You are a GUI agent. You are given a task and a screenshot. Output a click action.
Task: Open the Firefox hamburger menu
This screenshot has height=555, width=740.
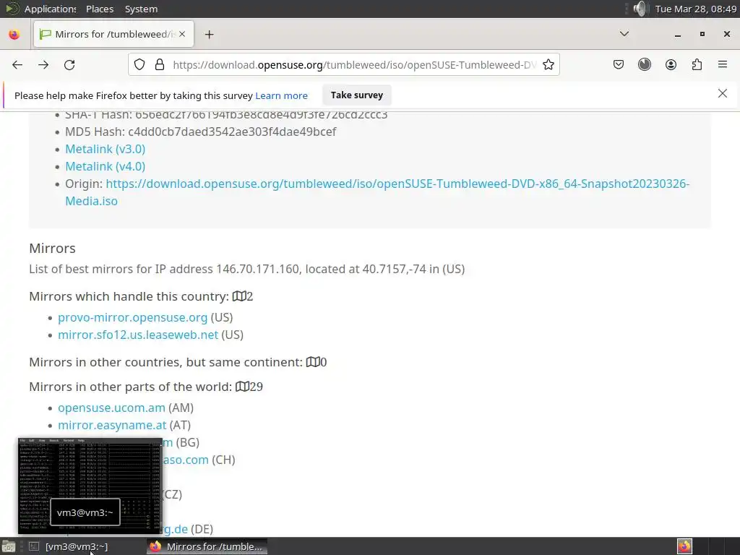tap(723, 64)
